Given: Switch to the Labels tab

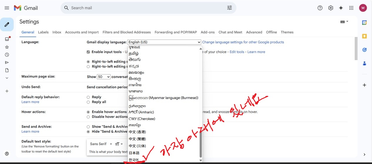Looking at the screenshot, I should pos(43,32).
